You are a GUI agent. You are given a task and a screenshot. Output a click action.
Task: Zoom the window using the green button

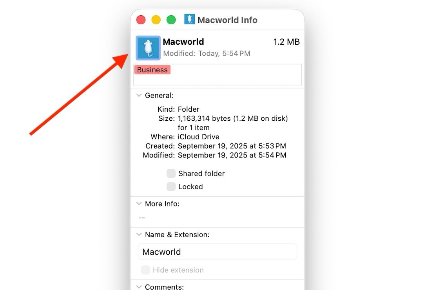click(x=171, y=20)
